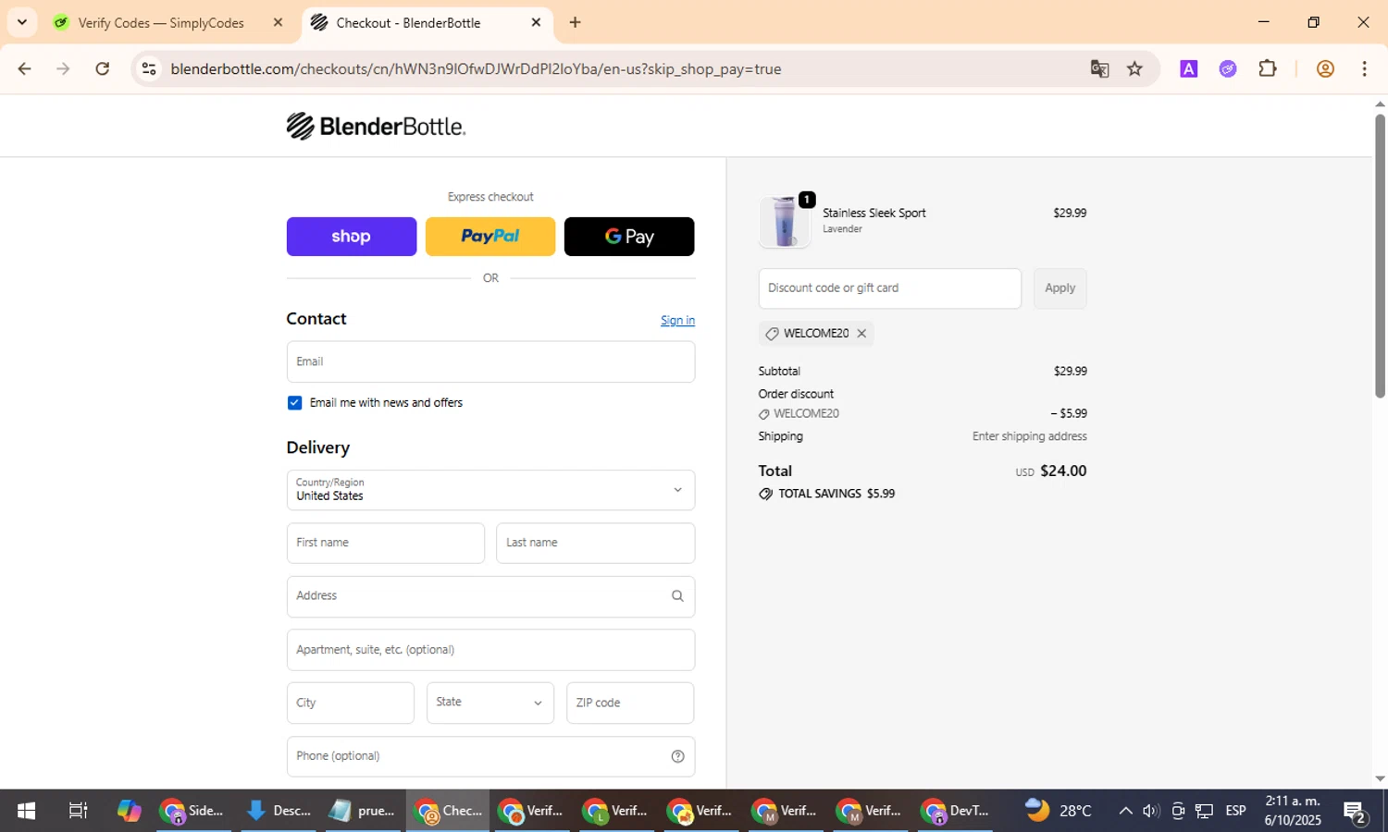Close the Verify Codes tab
The height and width of the screenshot is (832, 1388).
pos(278,23)
